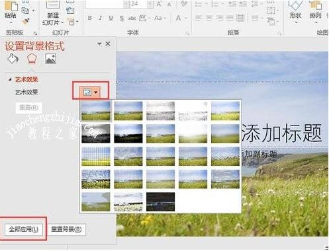Screen dimensions: 329x251
Task: Click the Copy icon in the clipboard group
Action: [25, 11]
